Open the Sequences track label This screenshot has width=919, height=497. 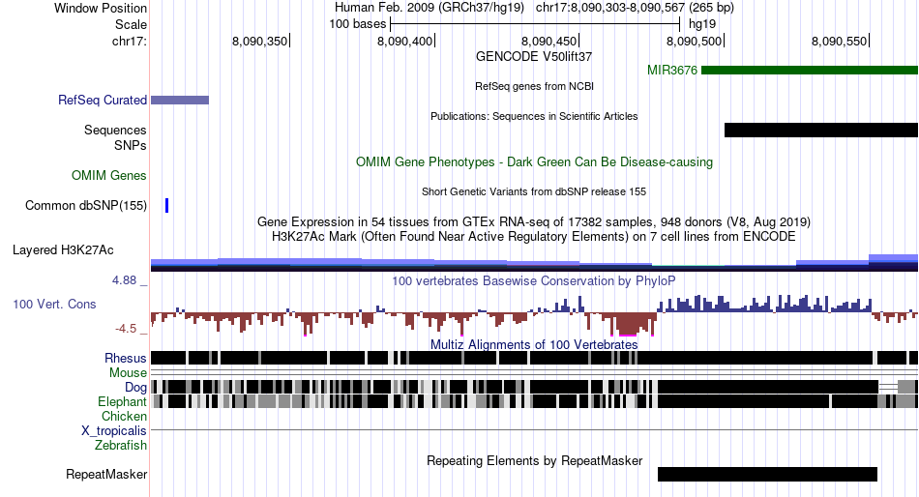point(115,131)
